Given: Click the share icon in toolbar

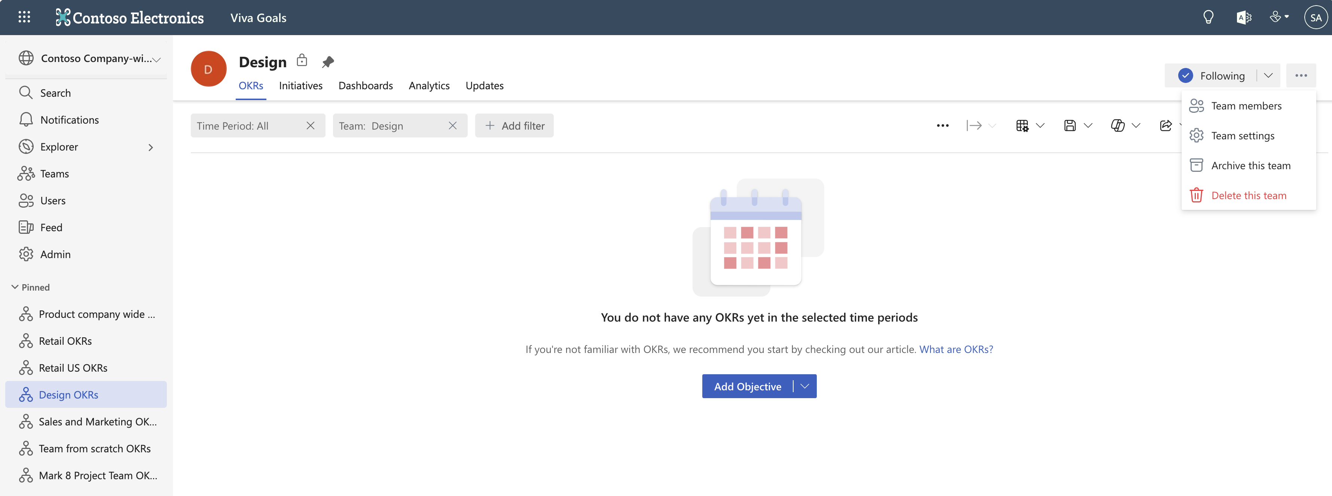Looking at the screenshot, I should (x=1165, y=125).
